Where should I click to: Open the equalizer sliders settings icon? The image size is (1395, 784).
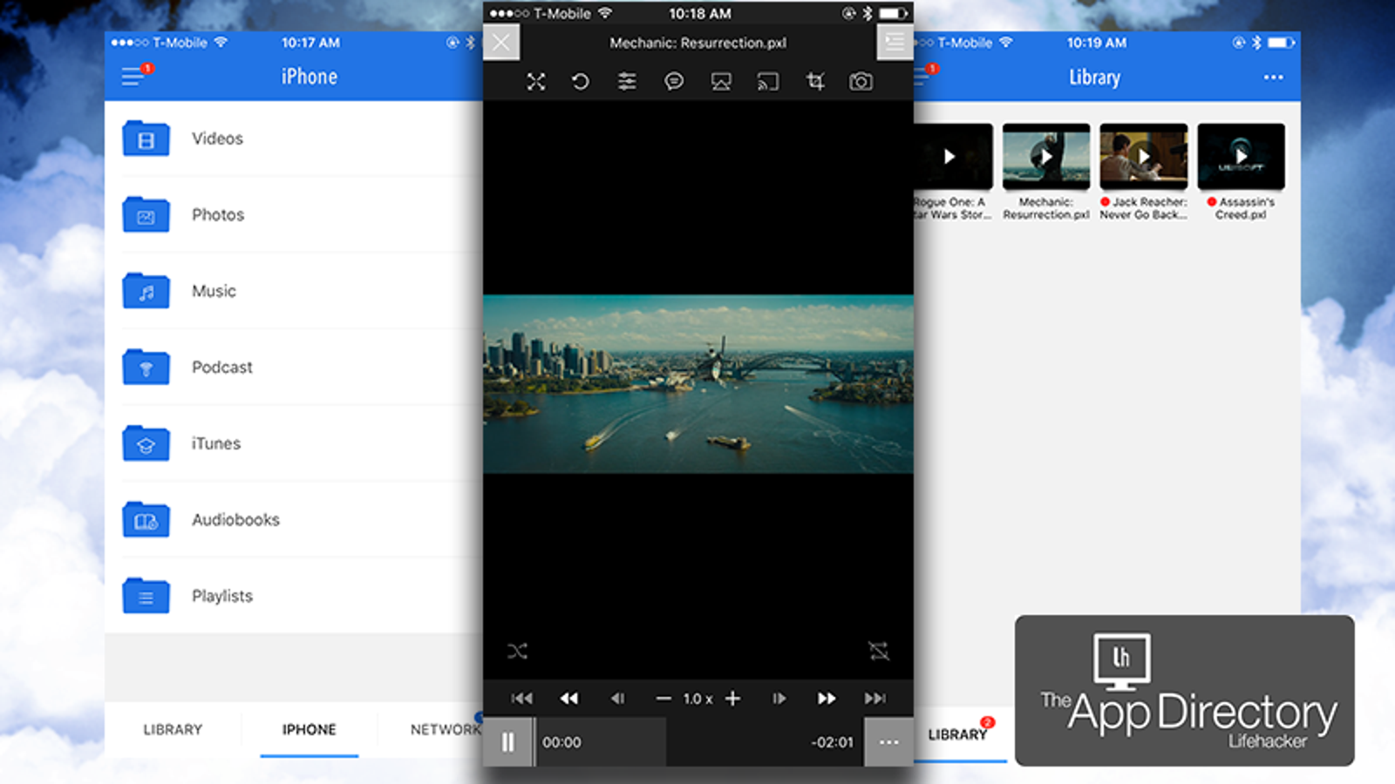627,82
